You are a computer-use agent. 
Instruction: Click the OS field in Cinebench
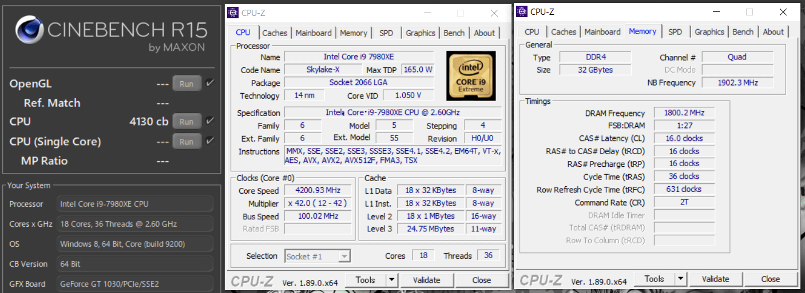click(x=136, y=244)
